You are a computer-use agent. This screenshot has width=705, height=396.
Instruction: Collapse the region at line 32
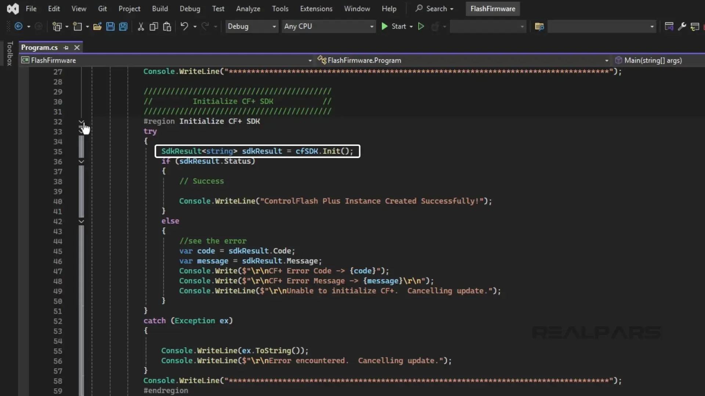point(81,121)
